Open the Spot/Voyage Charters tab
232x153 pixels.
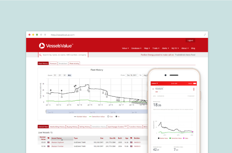click(117, 127)
